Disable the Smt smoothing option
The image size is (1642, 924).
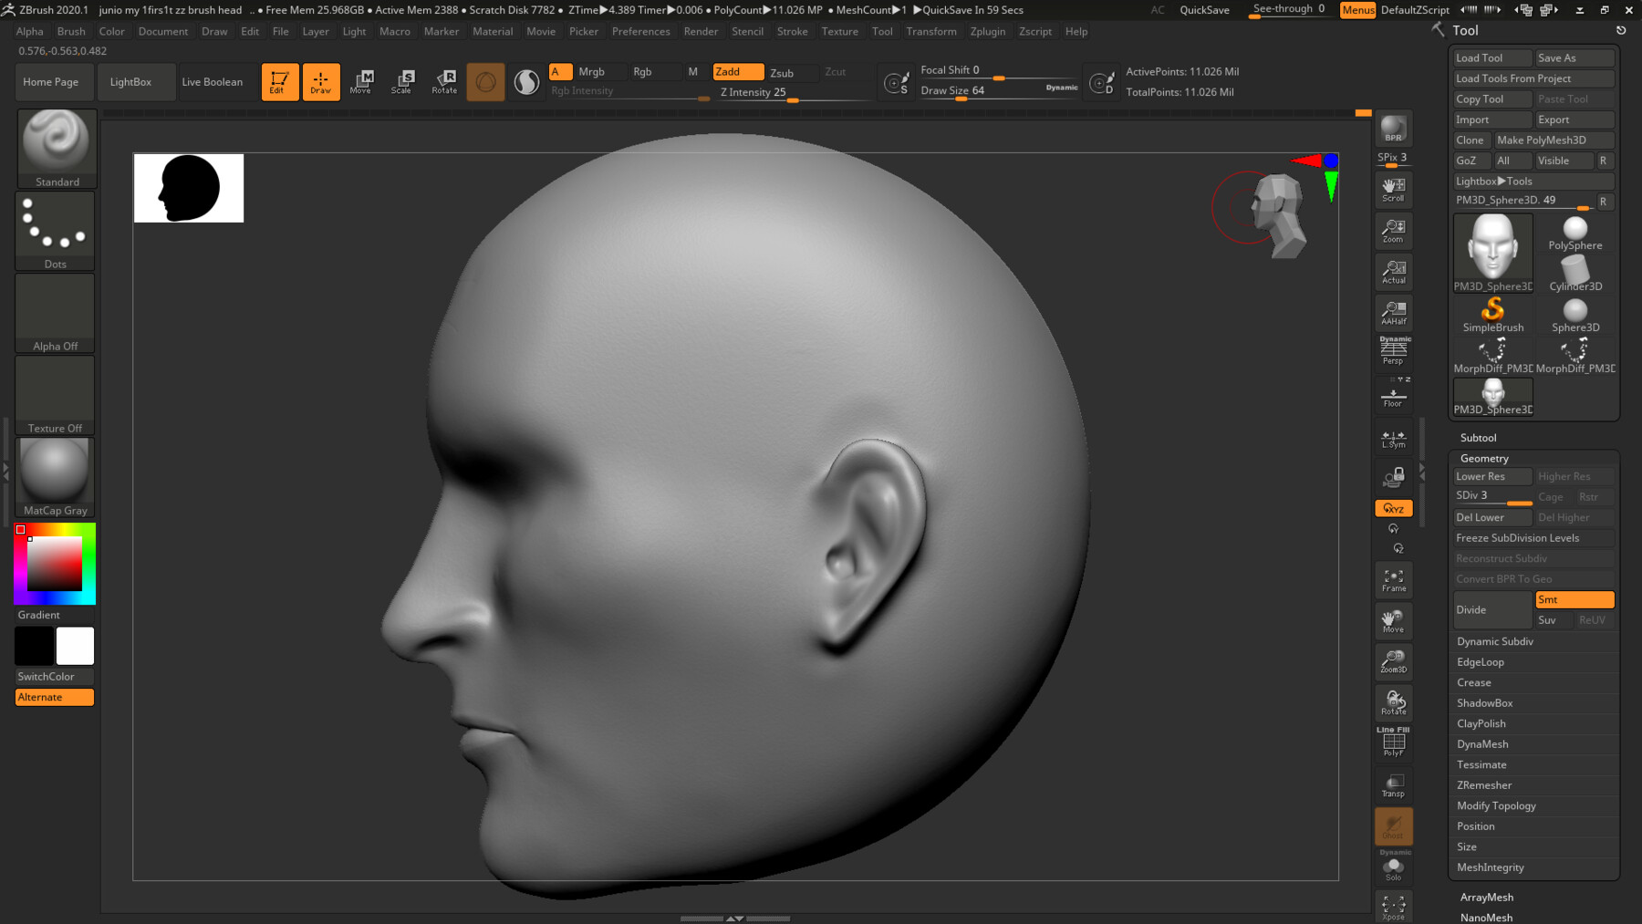[x=1574, y=599]
